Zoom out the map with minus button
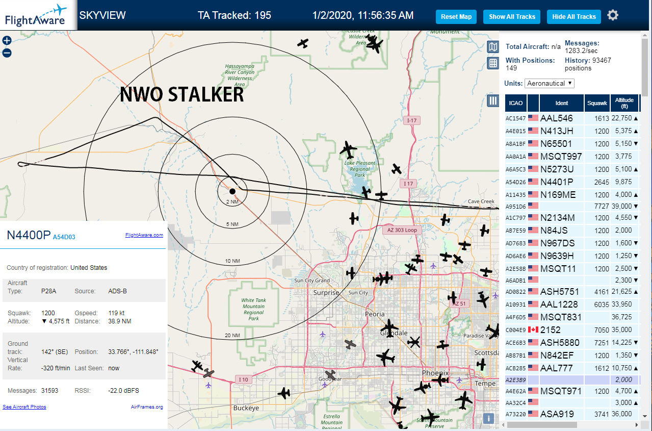652x431 pixels. 7,53
